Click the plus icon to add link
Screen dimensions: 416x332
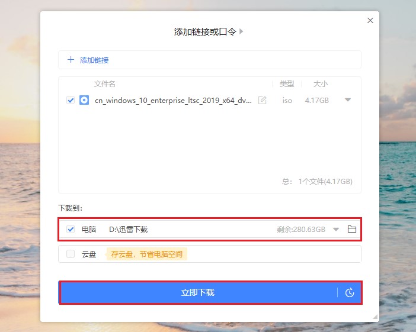(x=71, y=59)
